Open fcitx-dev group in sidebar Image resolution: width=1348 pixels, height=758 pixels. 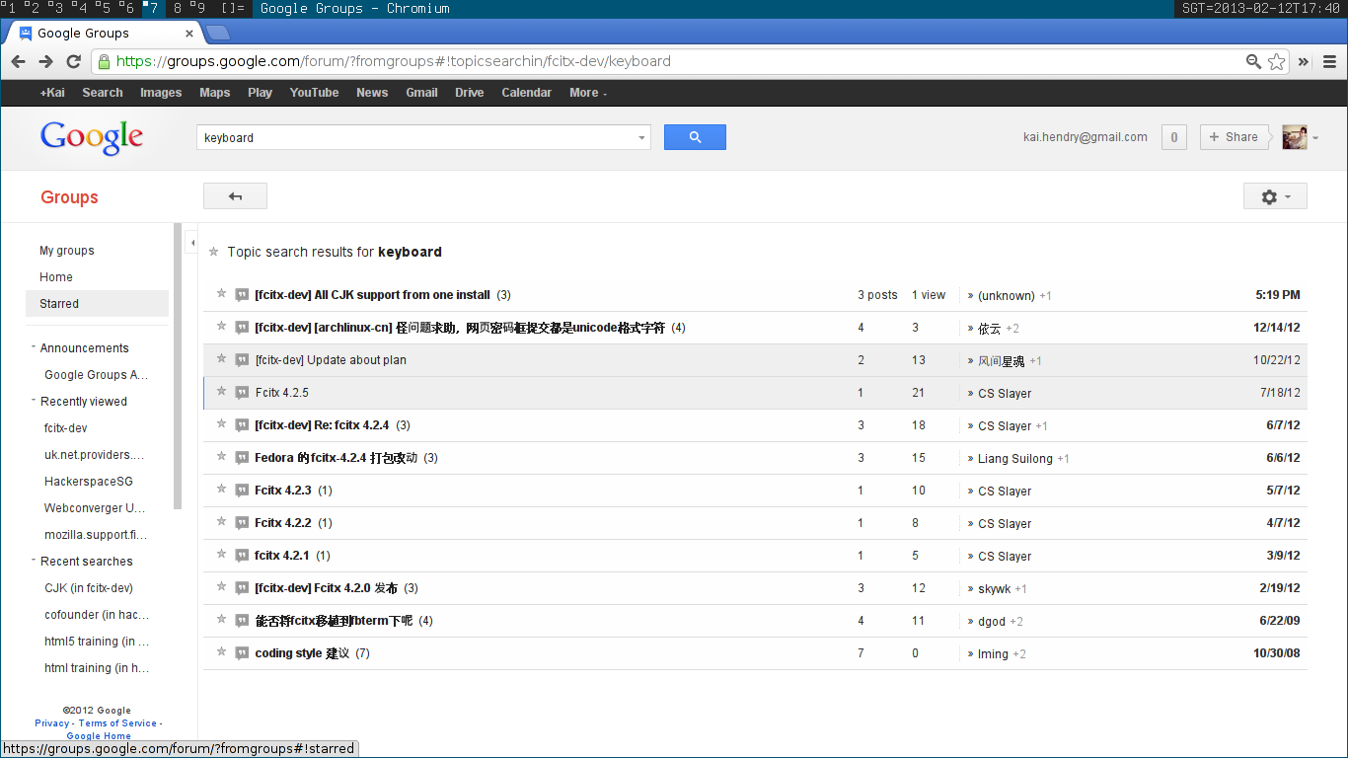(66, 428)
